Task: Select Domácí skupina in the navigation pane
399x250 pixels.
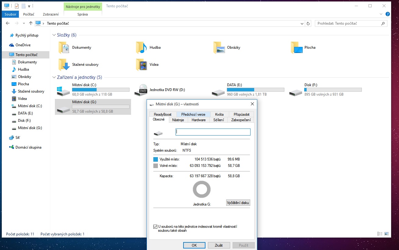Action: click(x=28, y=147)
